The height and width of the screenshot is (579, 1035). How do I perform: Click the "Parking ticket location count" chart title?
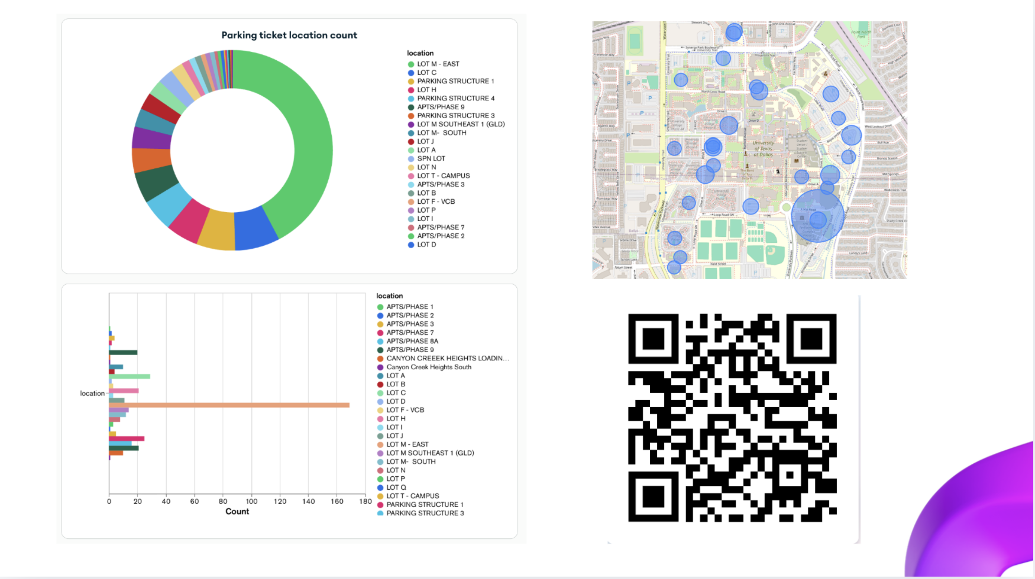289,35
